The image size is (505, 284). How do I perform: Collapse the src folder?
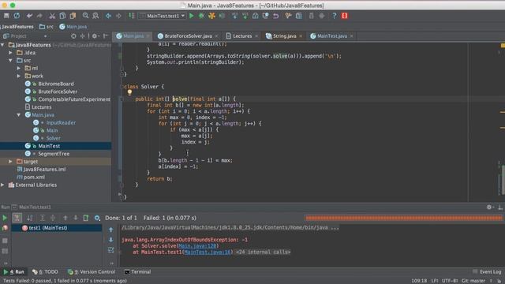pos(10,60)
